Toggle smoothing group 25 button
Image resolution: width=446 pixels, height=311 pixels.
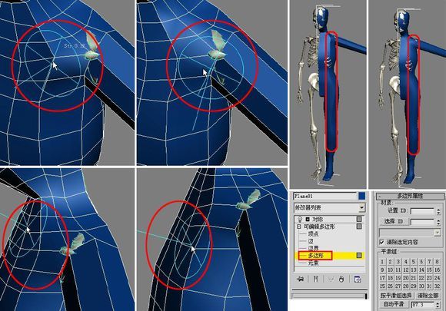[382, 286]
